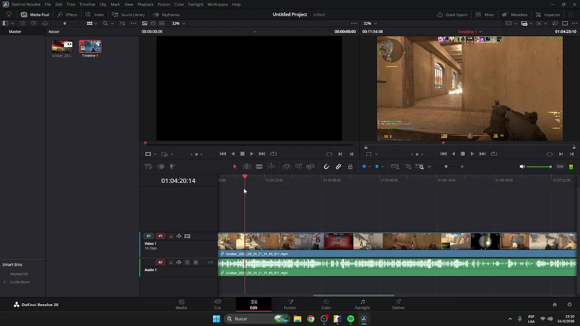Click the A1 destination control
This screenshot has width=580, height=326.
pos(160,263)
